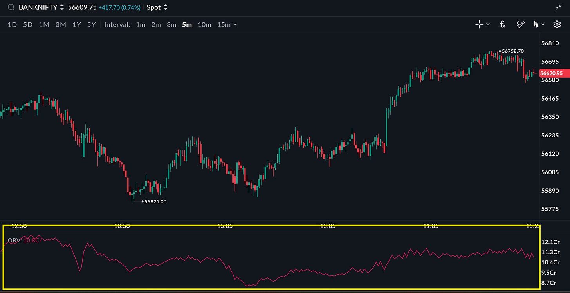Image resolution: width=570 pixels, height=293 pixels.
Task: Select the drawing pen tool
Action: [x=520, y=25]
